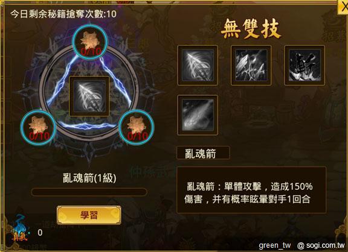
Task: Select the center arrow skill icon in circle
Action: pos(89,96)
